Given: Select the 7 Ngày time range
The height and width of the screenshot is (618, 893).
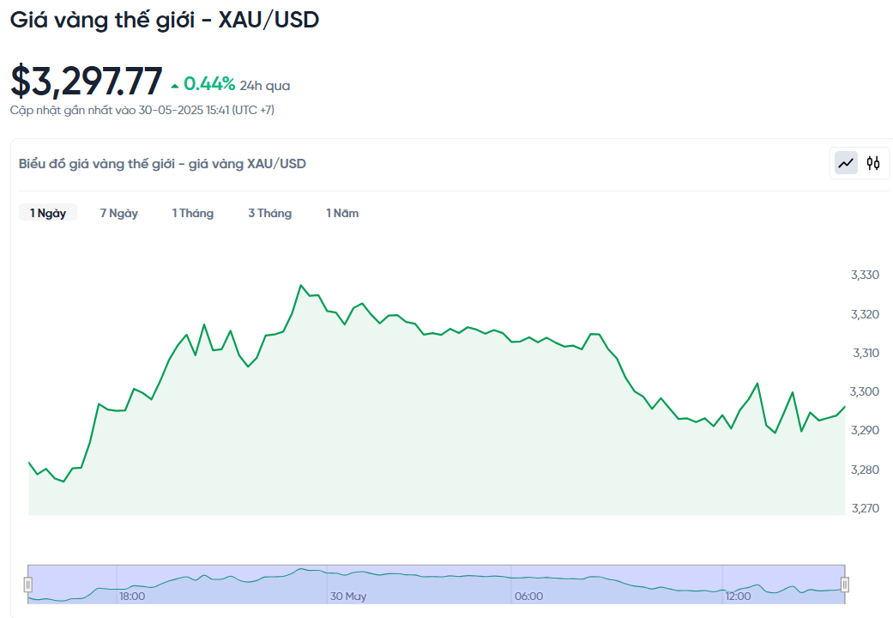Looking at the screenshot, I should [118, 213].
